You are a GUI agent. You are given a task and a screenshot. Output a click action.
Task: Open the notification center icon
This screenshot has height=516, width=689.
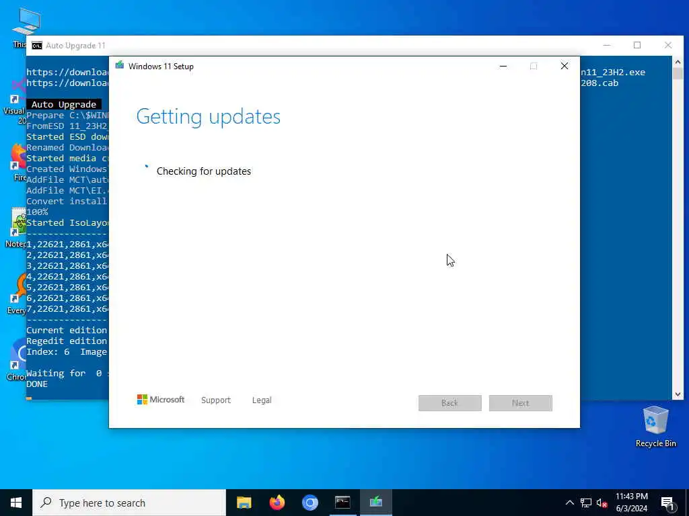[x=667, y=503]
